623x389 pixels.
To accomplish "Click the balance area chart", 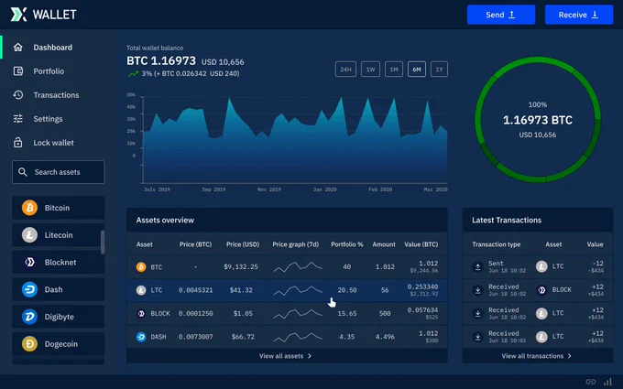I will tap(295, 139).
